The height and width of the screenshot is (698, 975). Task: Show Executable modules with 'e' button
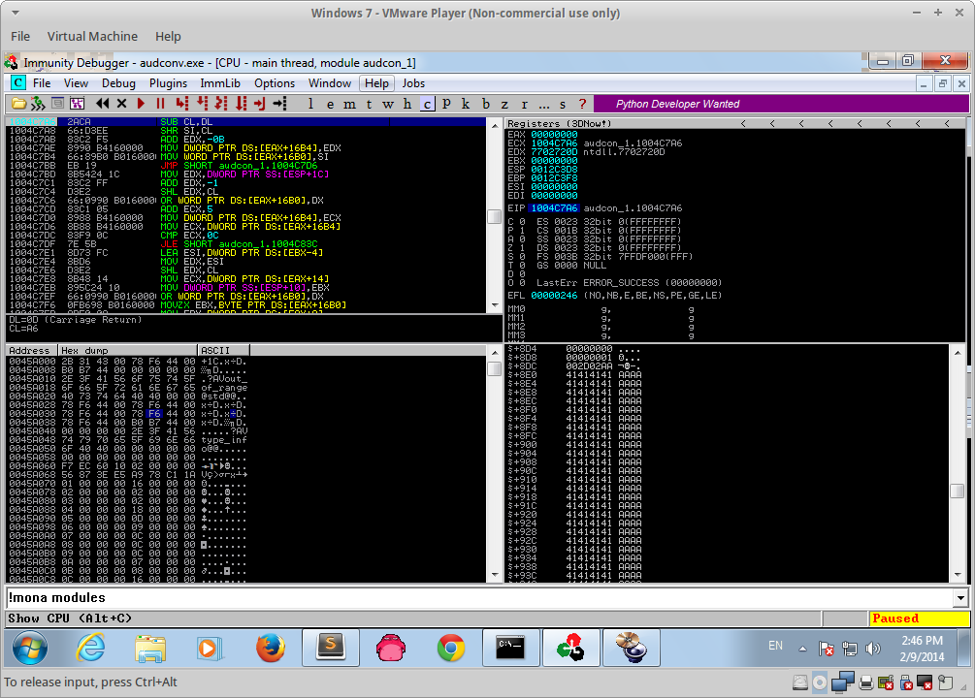pos(330,104)
